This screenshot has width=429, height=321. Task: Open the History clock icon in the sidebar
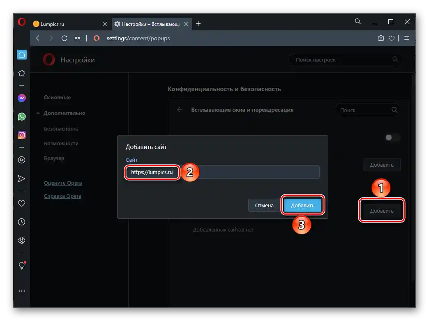[x=22, y=222]
